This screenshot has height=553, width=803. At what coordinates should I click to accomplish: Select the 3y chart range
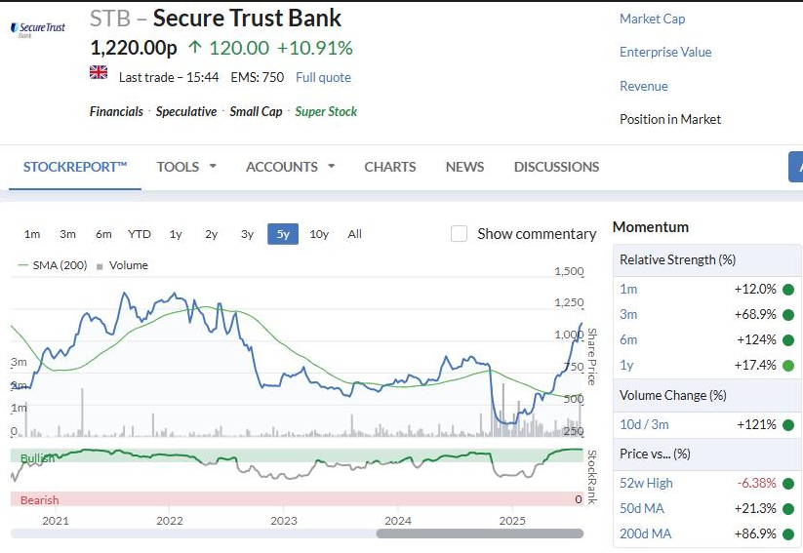click(x=248, y=234)
